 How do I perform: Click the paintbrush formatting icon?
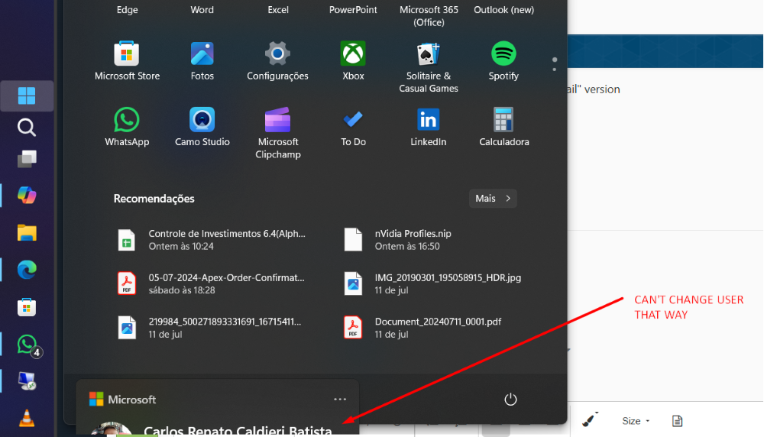tap(590, 419)
